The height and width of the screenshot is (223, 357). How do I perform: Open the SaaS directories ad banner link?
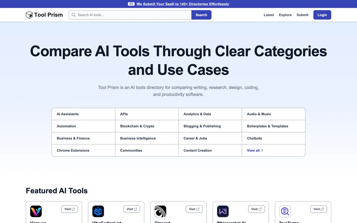point(183,4)
